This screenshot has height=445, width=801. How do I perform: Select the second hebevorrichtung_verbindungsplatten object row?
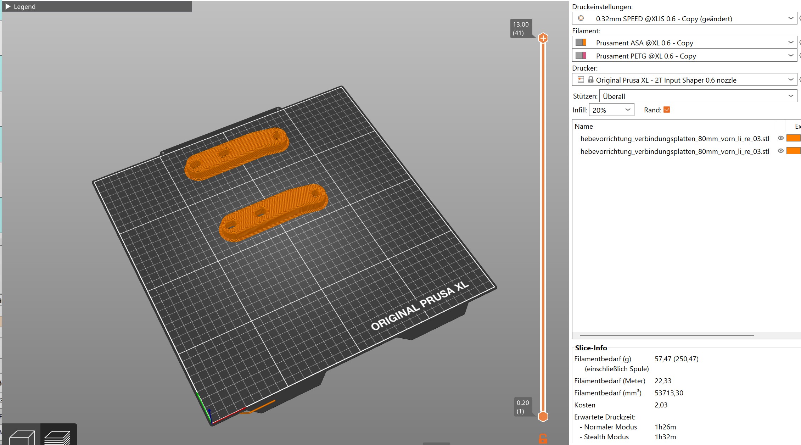[x=675, y=151]
